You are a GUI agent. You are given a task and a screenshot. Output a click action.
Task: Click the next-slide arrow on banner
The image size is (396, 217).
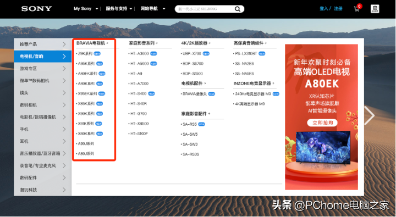coord(369,115)
